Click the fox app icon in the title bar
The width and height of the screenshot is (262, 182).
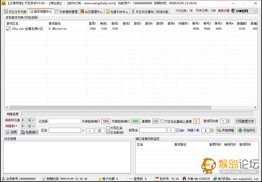coord(3,3)
